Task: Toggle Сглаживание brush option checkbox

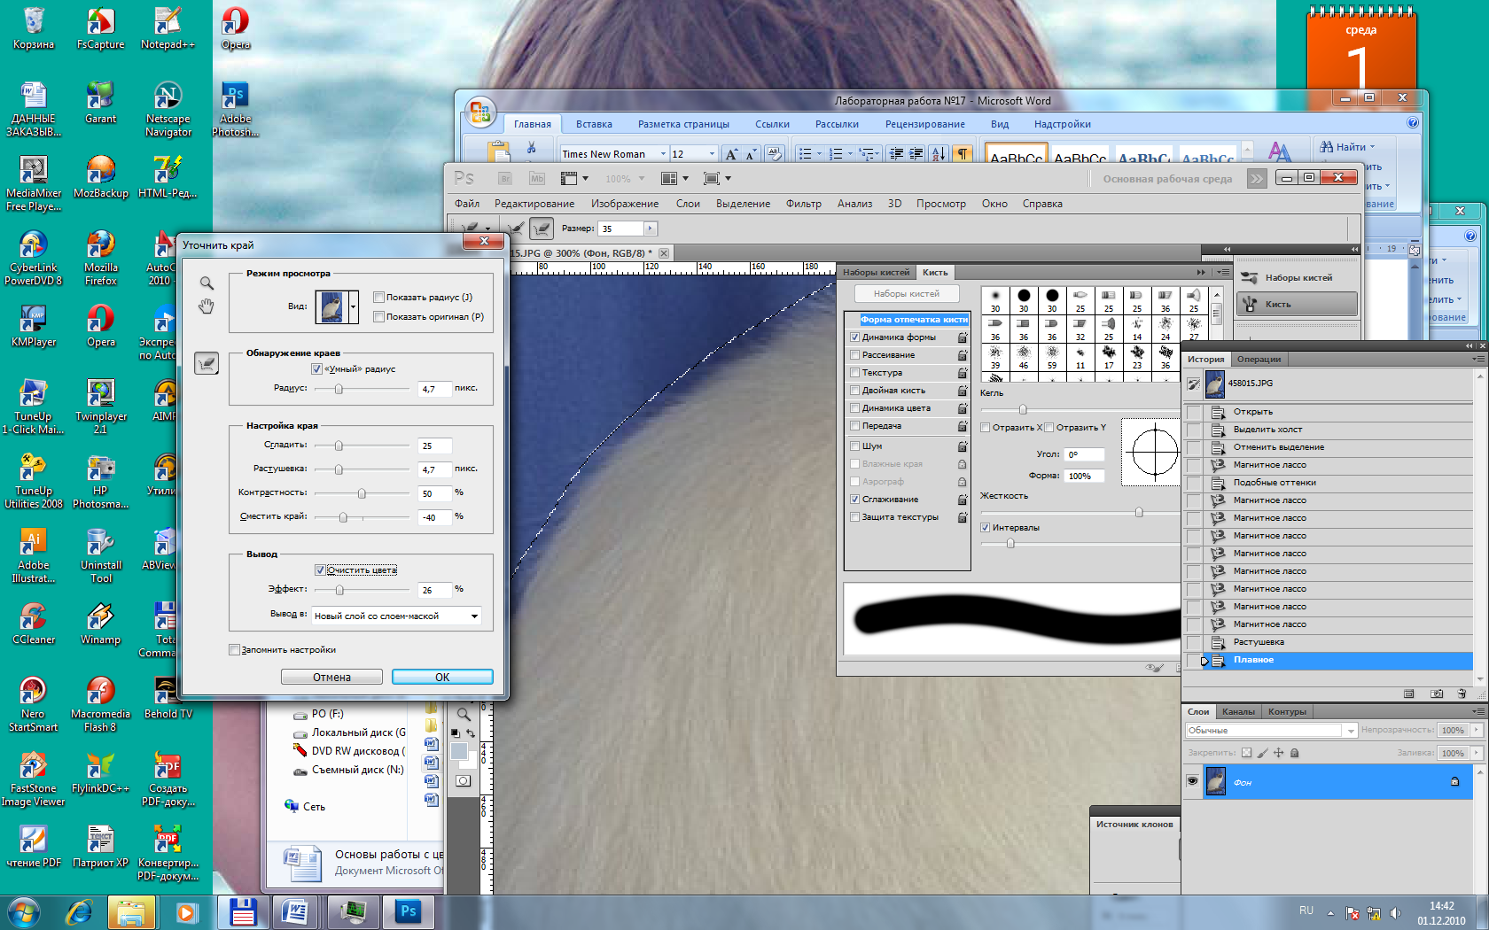Action: pyautogui.click(x=854, y=500)
